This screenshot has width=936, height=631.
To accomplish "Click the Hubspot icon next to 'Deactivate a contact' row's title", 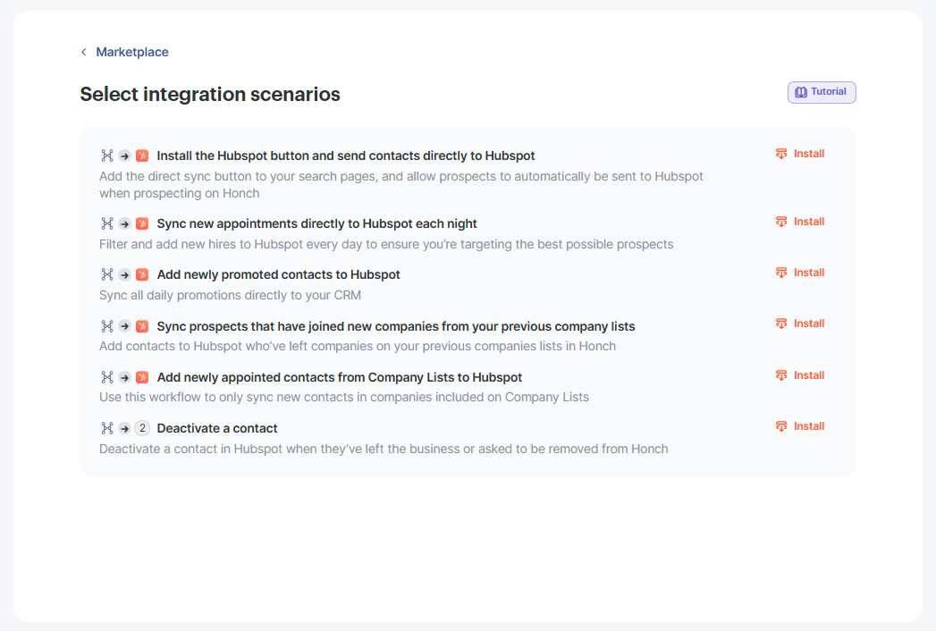I will click(x=142, y=428).
